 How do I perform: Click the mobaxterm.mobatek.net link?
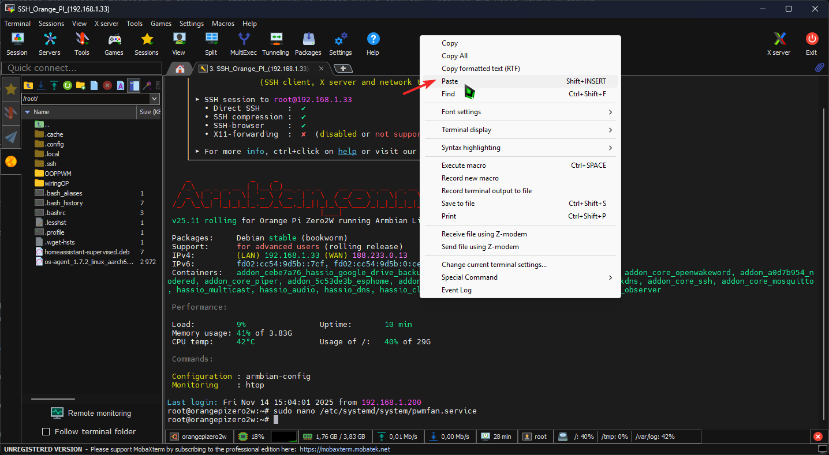tap(345, 449)
